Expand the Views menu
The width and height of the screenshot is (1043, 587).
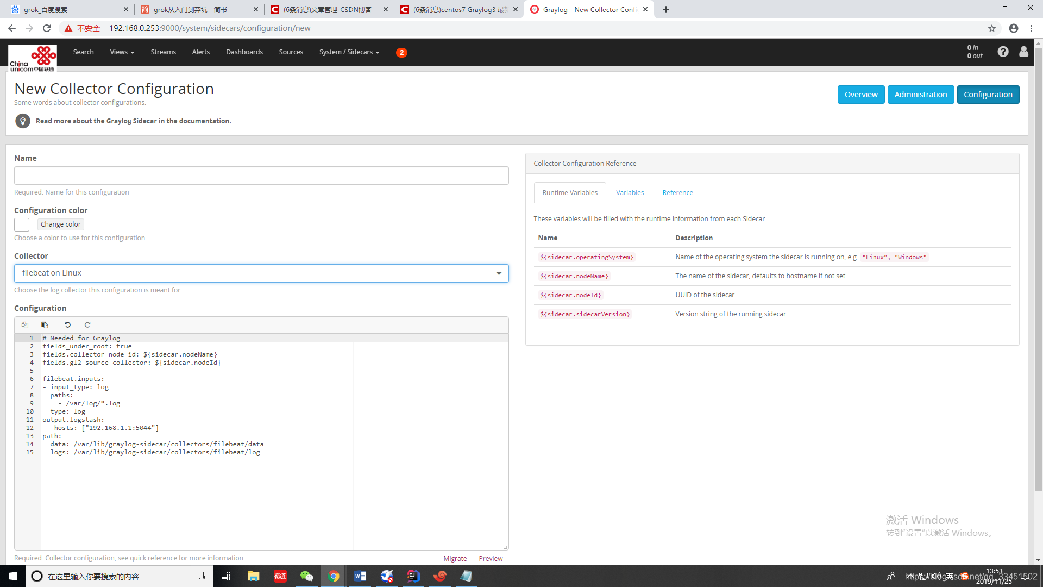122,52
